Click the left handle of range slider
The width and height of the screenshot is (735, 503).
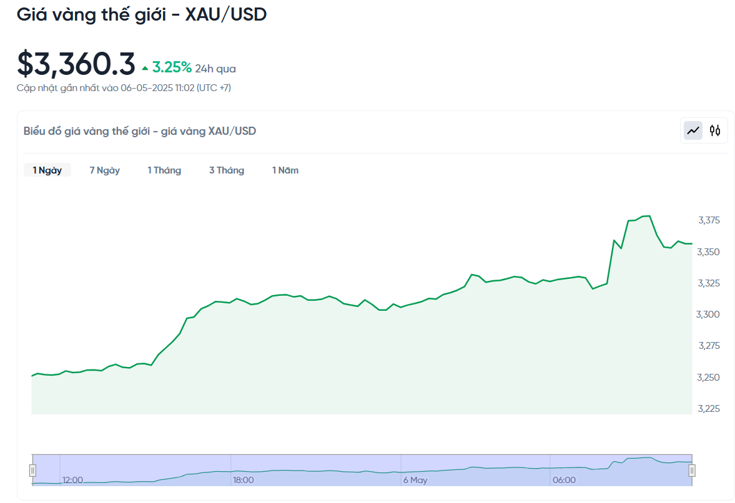33,471
